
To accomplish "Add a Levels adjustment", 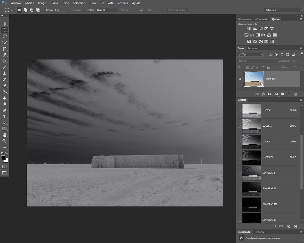I will (255, 29).
